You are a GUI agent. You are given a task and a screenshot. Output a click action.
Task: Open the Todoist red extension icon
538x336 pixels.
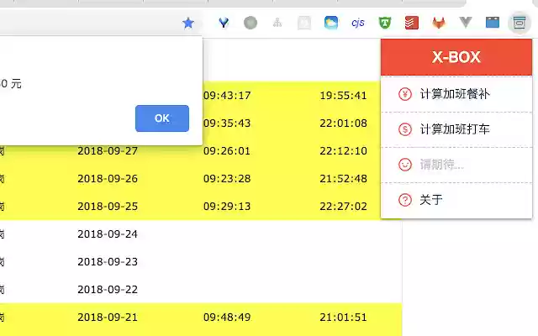click(x=412, y=23)
